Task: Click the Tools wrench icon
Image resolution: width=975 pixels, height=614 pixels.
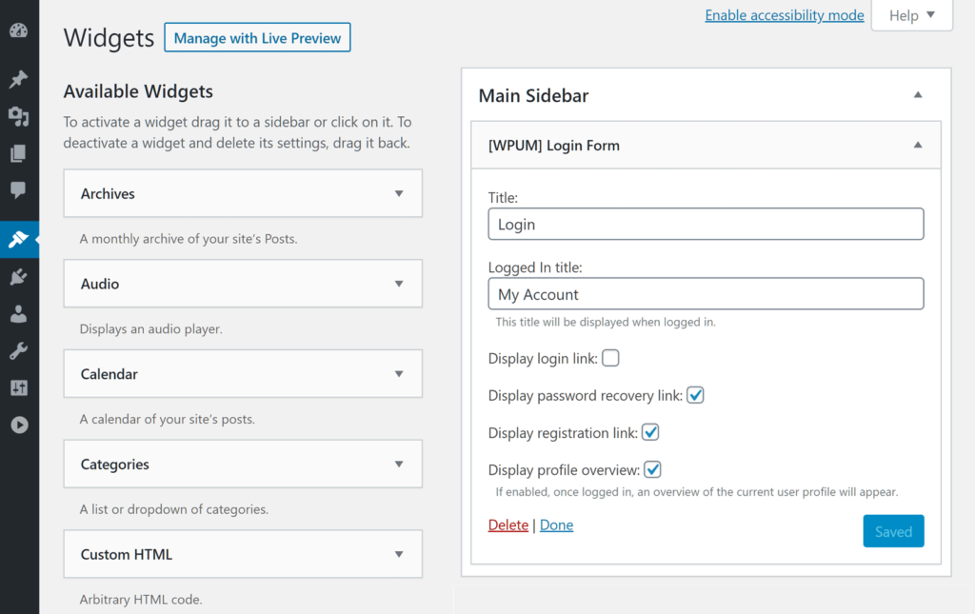Action: [19, 350]
